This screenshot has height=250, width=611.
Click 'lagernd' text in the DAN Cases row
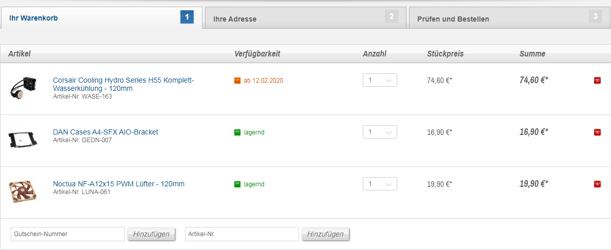tap(254, 132)
